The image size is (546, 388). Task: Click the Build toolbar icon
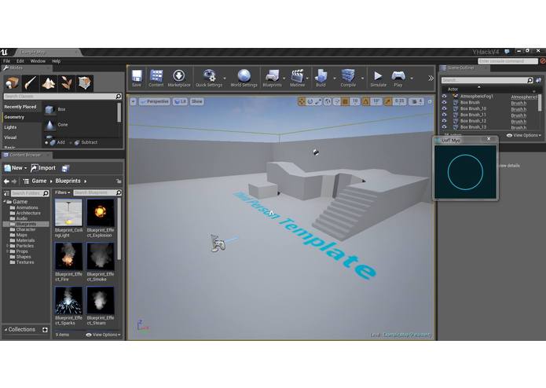click(x=321, y=78)
